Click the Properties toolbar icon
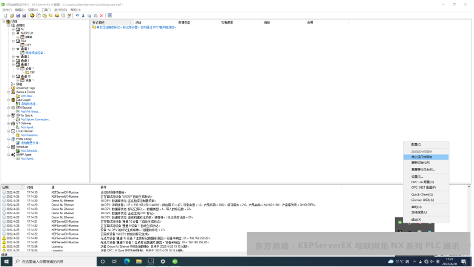This screenshot has width=474, height=267. click(69, 15)
